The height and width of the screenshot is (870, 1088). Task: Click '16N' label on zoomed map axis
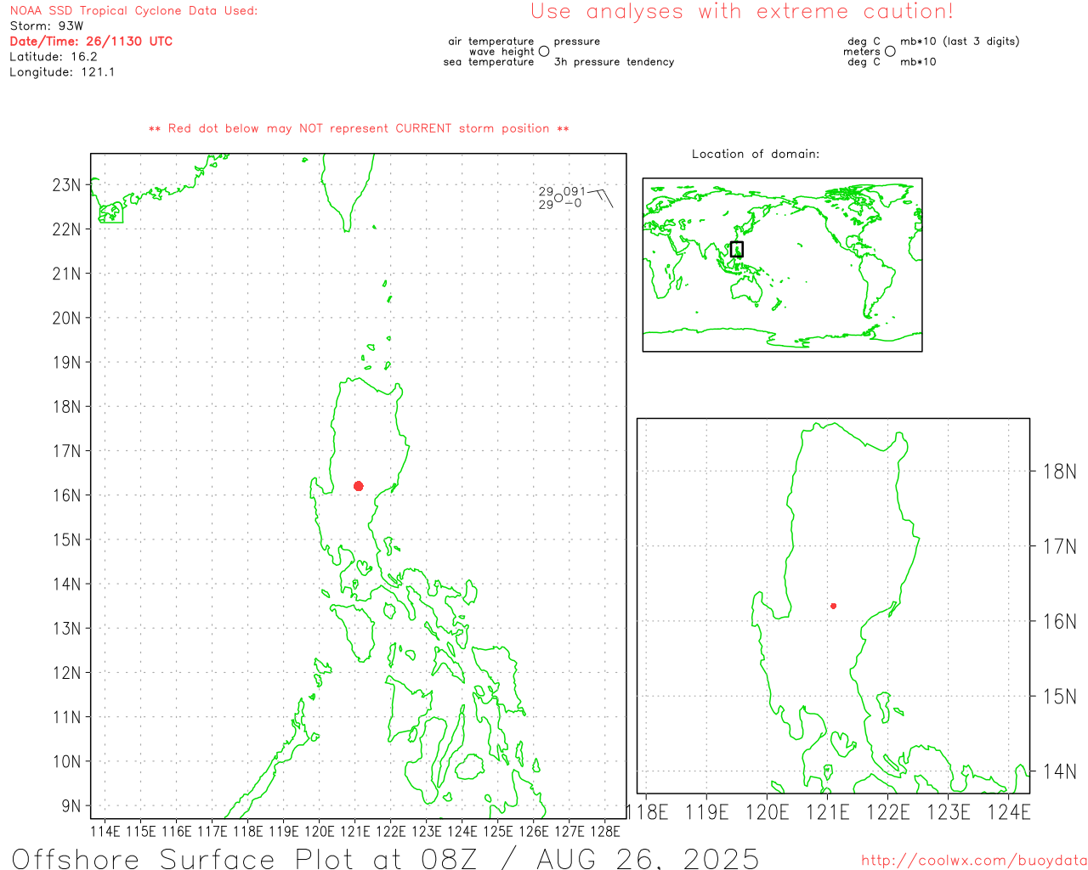pos(1059,622)
